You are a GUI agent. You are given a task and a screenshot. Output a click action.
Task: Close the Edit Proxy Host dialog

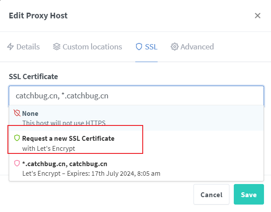click(257, 16)
